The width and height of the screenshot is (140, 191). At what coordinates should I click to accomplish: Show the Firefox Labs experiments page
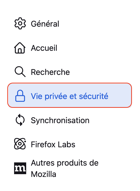[x=53, y=145]
